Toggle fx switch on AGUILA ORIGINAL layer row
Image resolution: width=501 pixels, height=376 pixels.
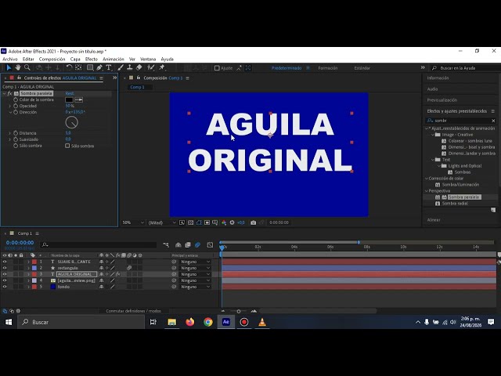pyautogui.click(x=118, y=274)
